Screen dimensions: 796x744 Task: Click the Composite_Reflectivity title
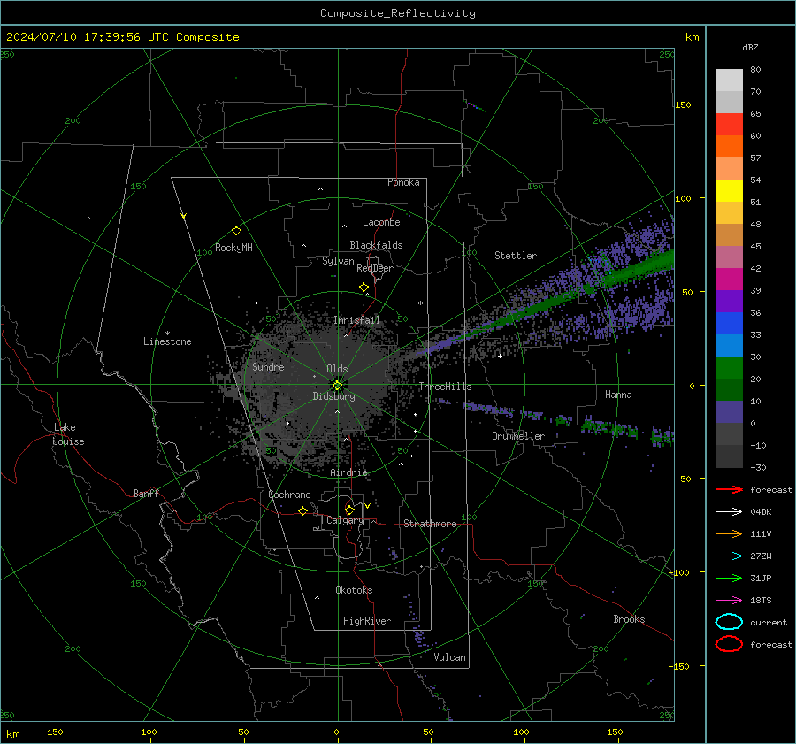[x=398, y=13]
